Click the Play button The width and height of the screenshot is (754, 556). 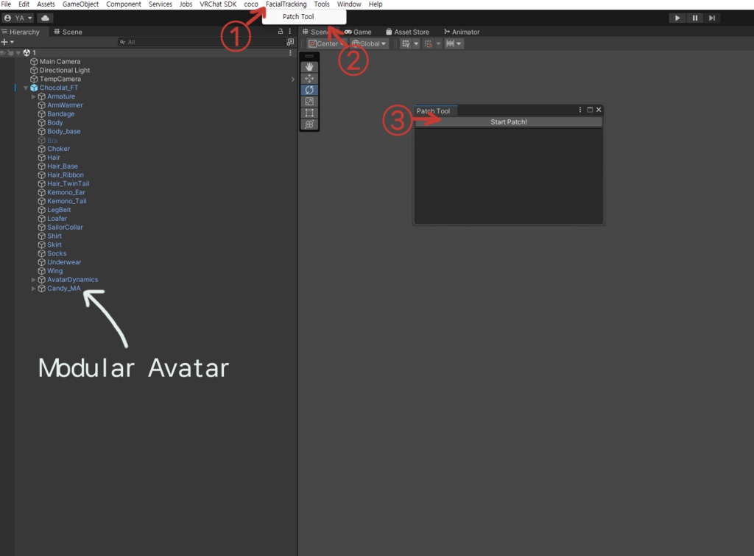[677, 18]
